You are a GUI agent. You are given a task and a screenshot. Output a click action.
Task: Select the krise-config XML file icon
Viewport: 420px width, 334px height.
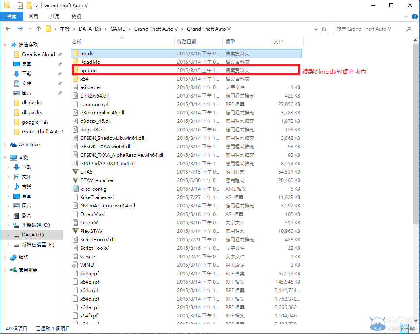point(75,189)
